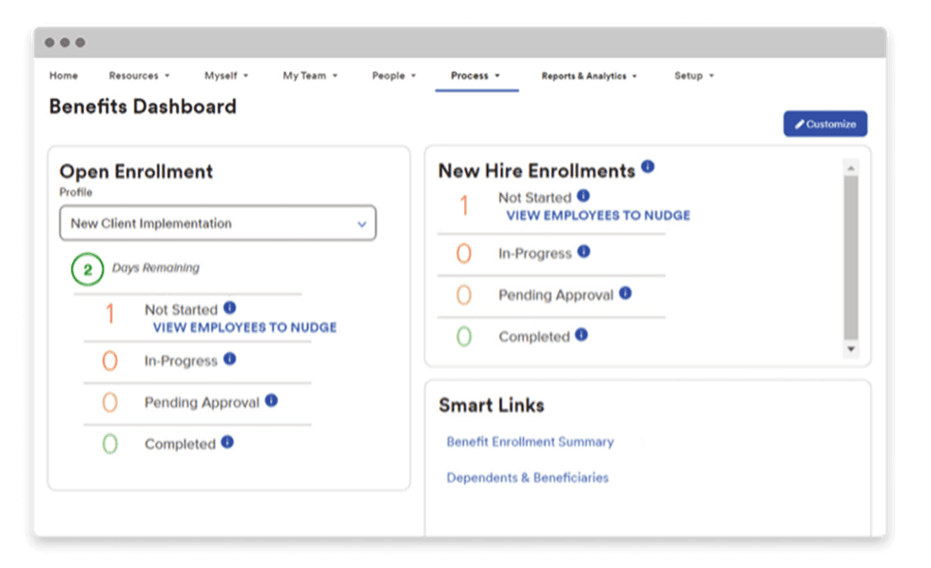Image resolution: width=931 pixels, height=568 pixels.
Task: Open the Benefit Enrollment Summary smart link
Action: tap(530, 441)
